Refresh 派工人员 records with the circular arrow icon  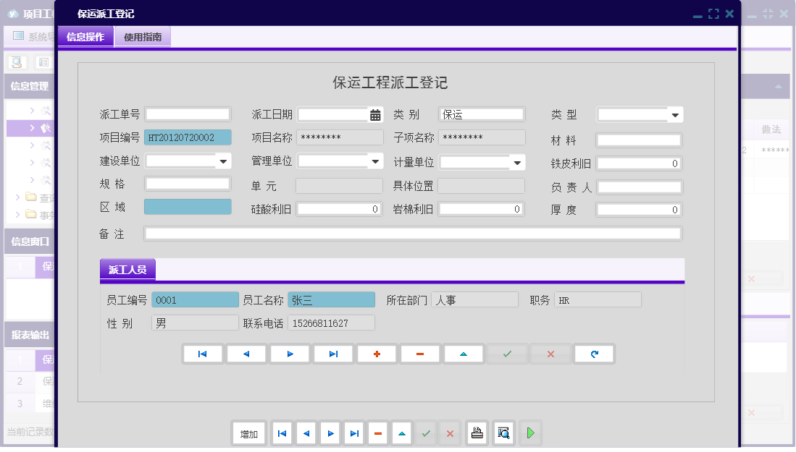click(594, 354)
